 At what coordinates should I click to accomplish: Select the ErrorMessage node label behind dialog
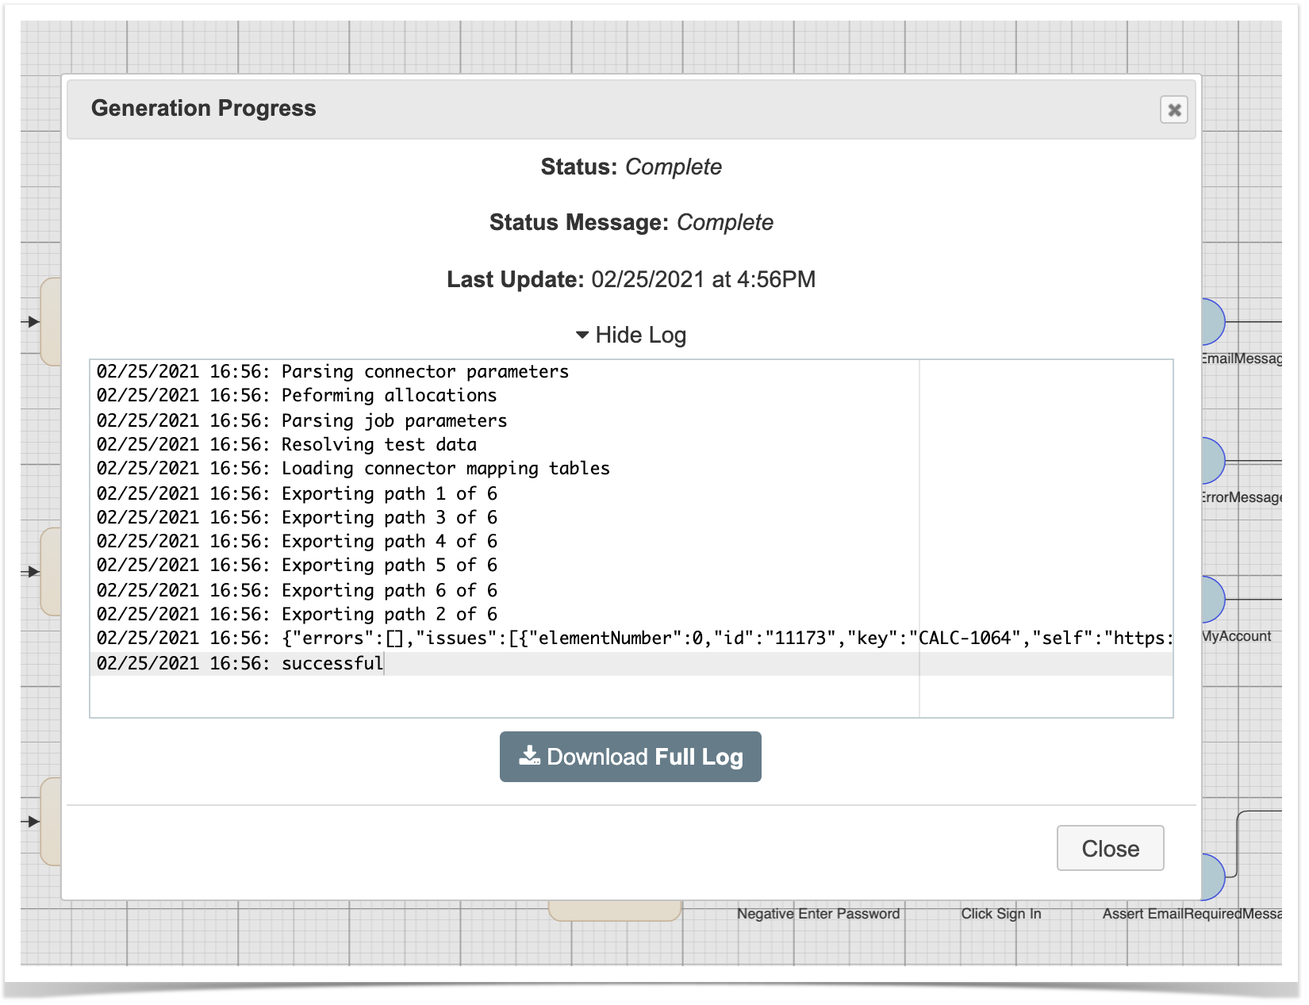pos(1242,497)
